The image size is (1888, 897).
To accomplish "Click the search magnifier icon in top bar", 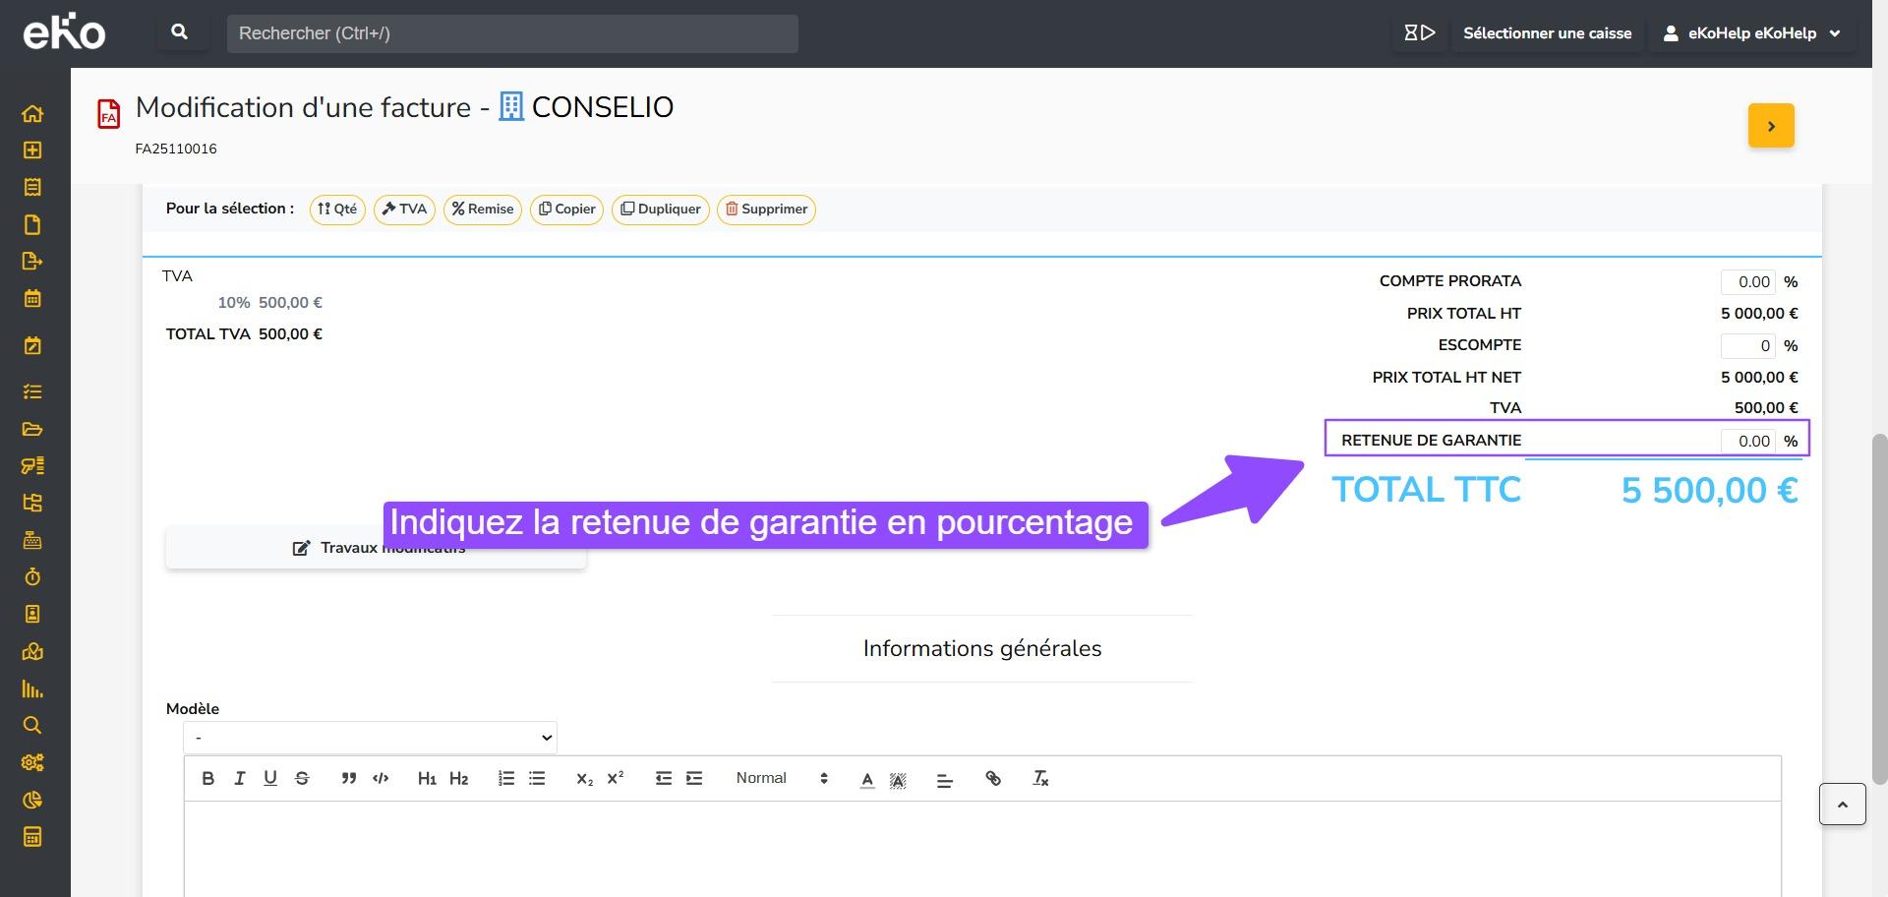I will pyautogui.click(x=180, y=32).
